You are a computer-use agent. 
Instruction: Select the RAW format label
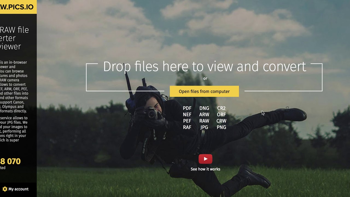pyautogui.click(x=204, y=121)
